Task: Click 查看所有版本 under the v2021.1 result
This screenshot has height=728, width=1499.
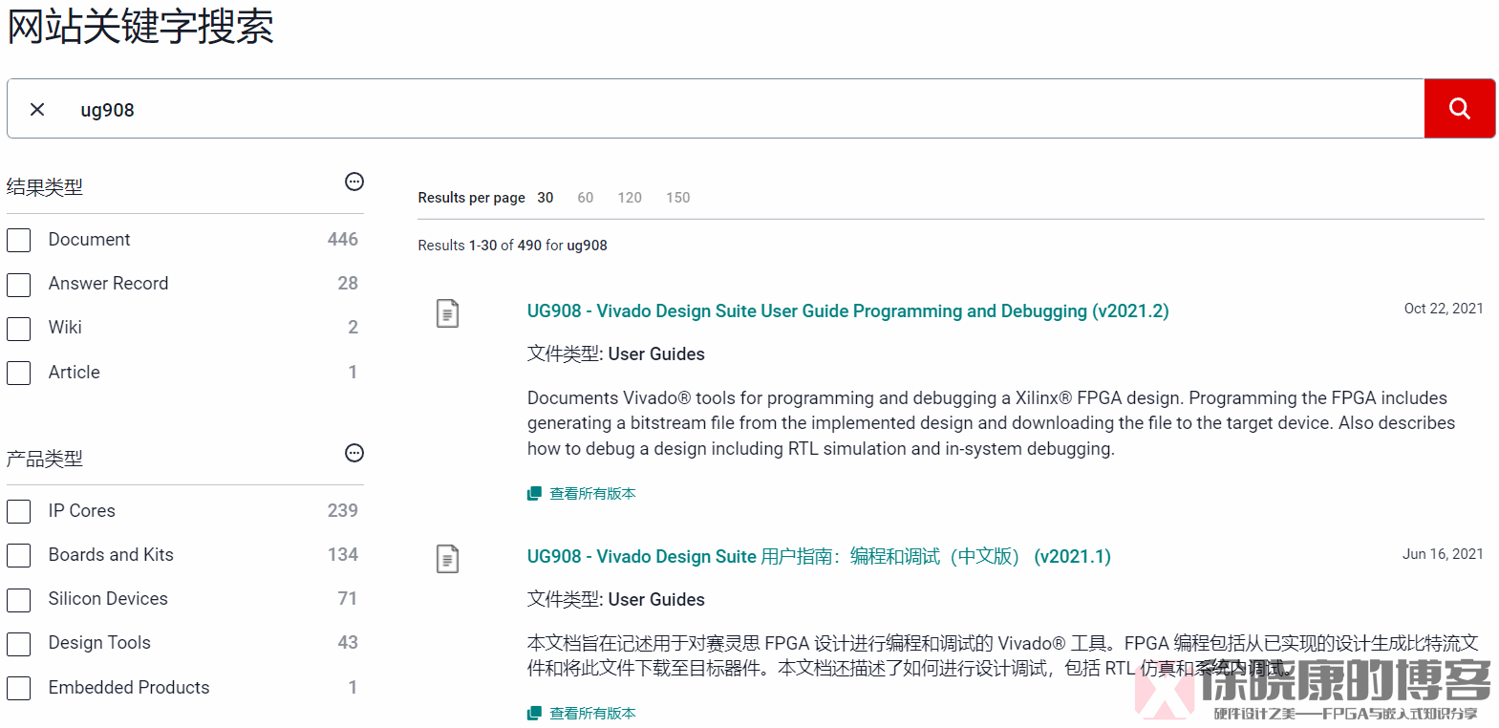Action: (592, 714)
